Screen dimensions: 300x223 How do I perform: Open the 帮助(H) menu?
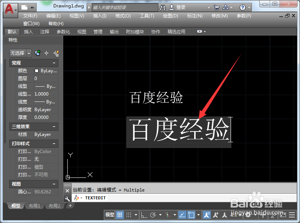tap(56, 24)
